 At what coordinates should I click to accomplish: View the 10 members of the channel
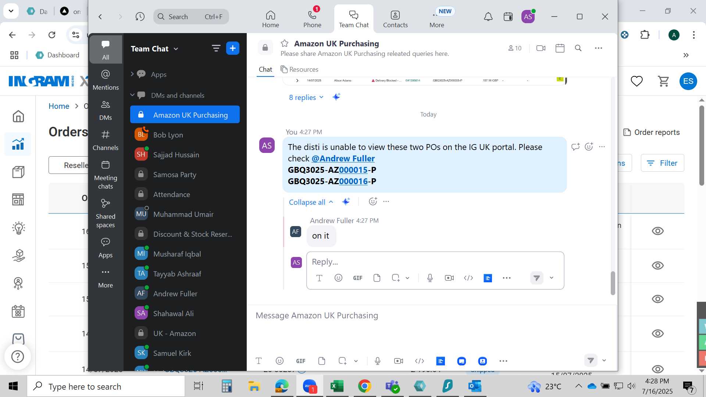coord(515,48)
